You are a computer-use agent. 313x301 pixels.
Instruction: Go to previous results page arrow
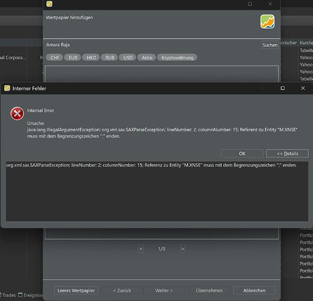coord(141,249)
